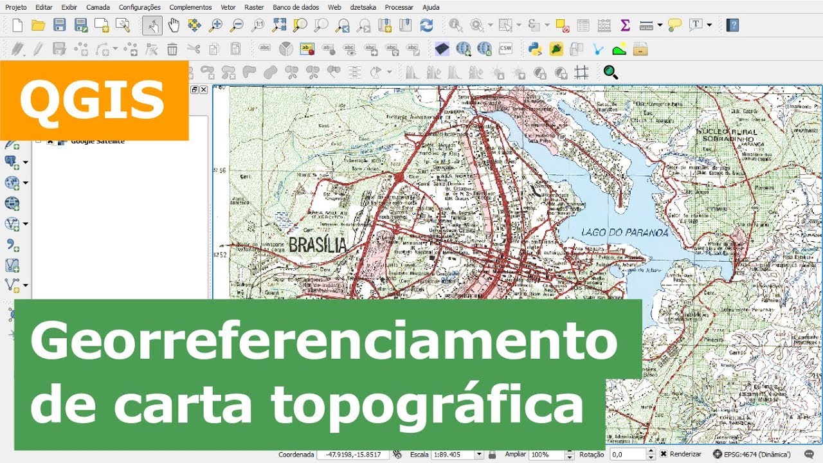This screenshot has width=823, height=463.
Task: Open the Select Features tool dropdown arrow
Action: (519, 25)
